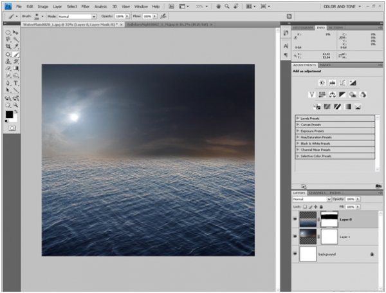The image size is (386, 293).
Task: Open the Layer menu
Action: (57, 6)
